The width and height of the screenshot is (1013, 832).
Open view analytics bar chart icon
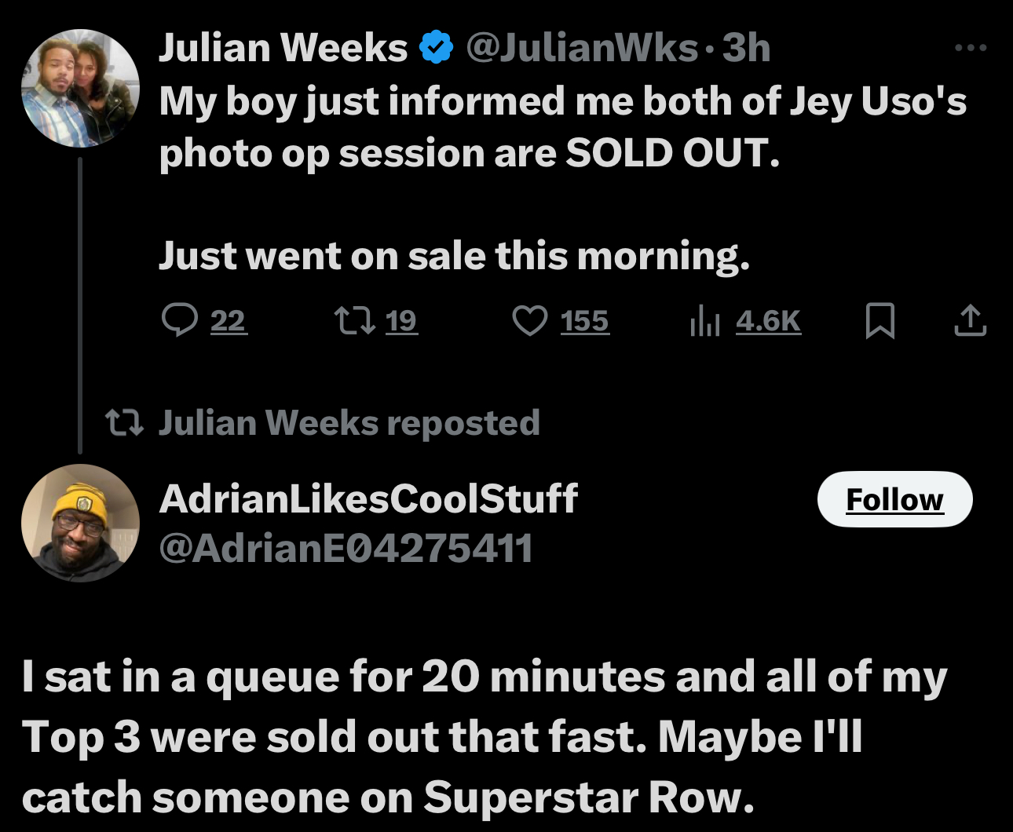pos(704,320)
